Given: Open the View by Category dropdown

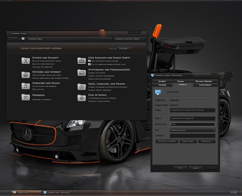Looking at the screenshot, I should click(x=125, y=48).
